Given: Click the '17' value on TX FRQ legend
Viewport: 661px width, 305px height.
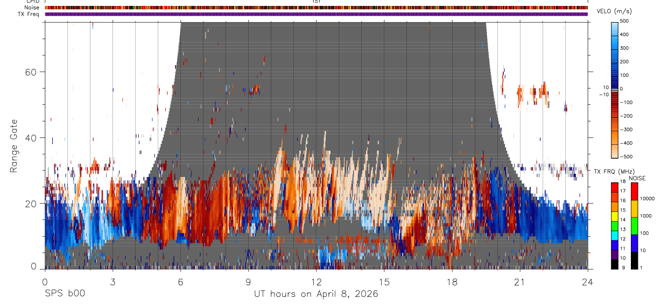Looking at the screenshot, I should pyautogui.click(x=623, y=191).
